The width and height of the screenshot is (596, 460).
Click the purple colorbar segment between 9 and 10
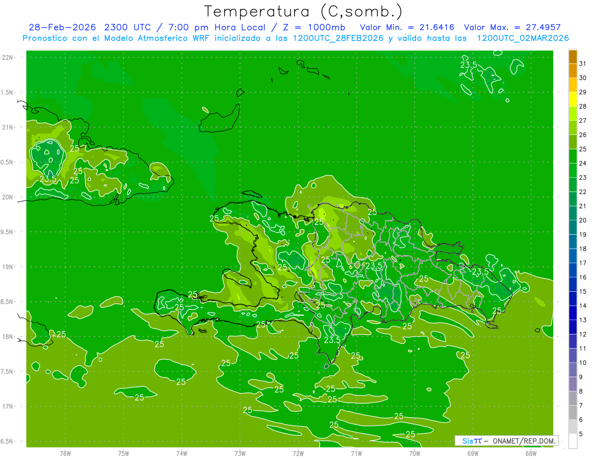(573, 370)
